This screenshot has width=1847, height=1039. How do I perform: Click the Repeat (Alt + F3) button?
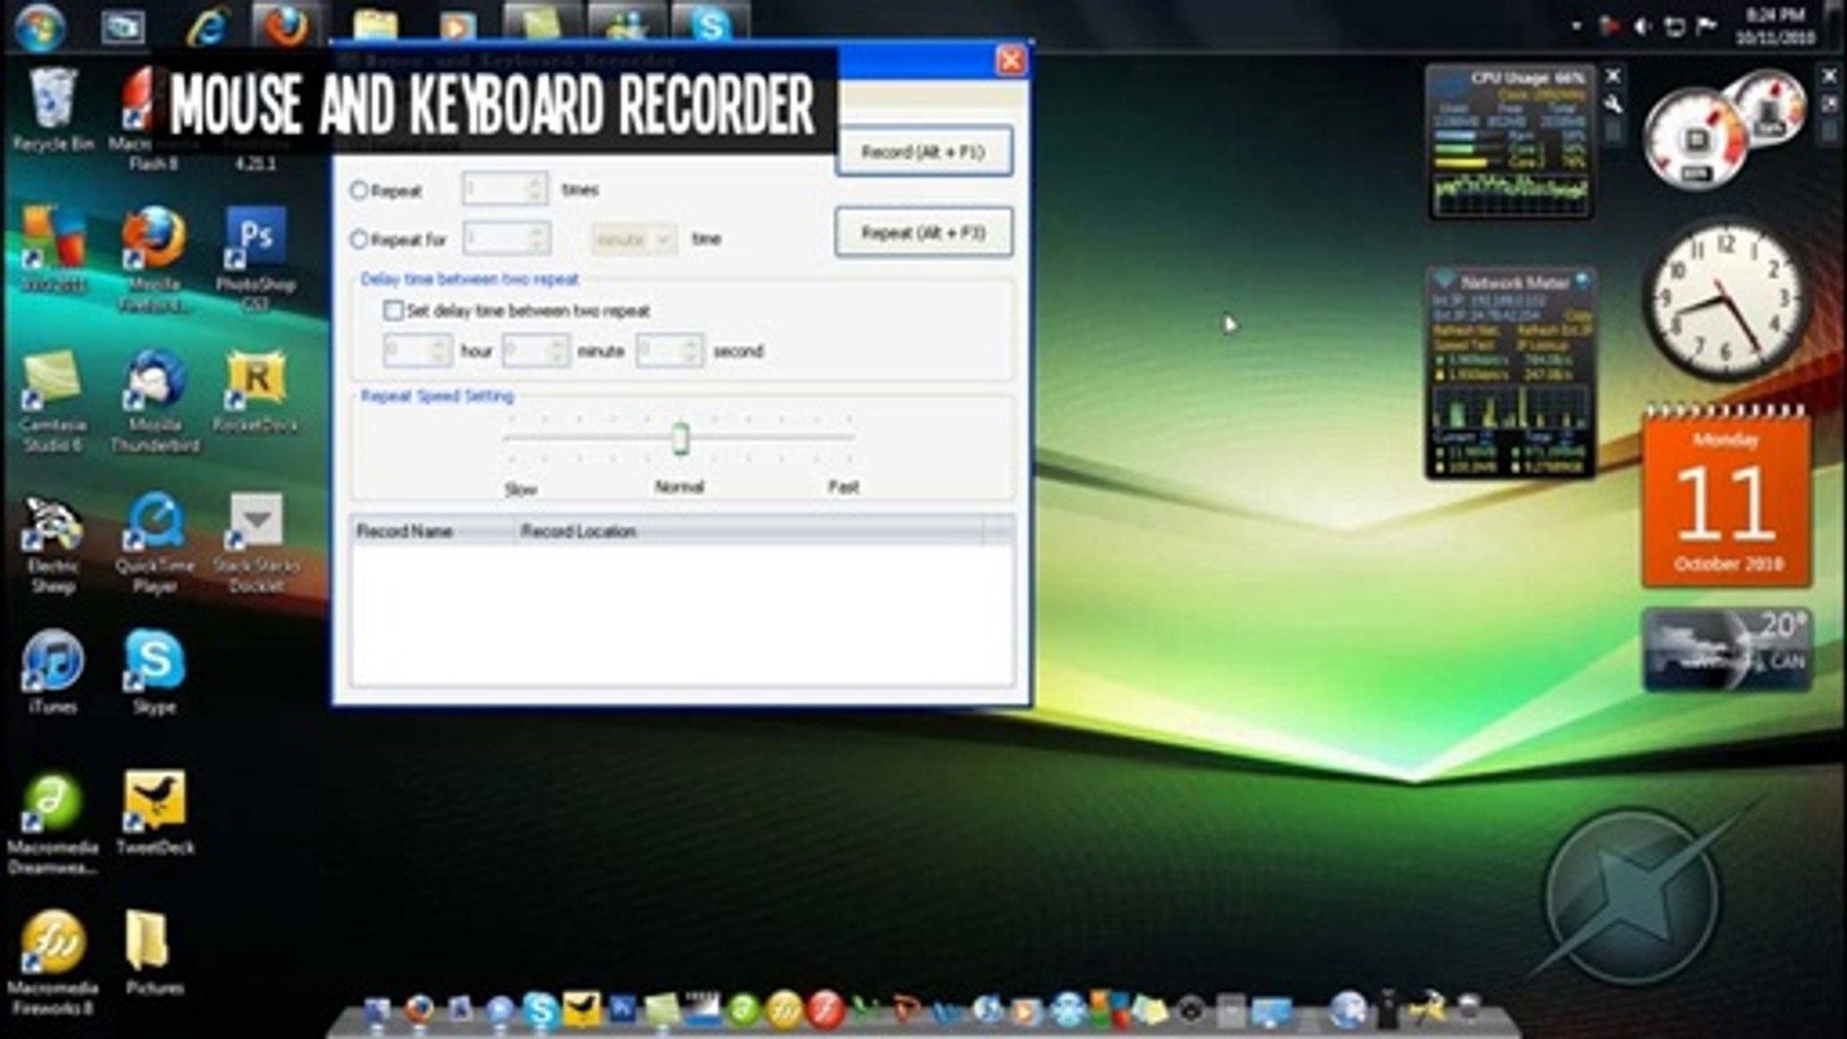[923, 233]
